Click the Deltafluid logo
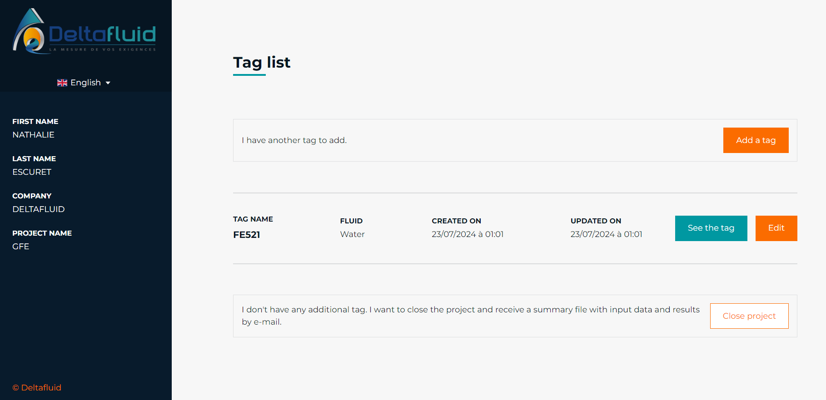This screenshot has height=400, width=826. (x=84, y=31)
